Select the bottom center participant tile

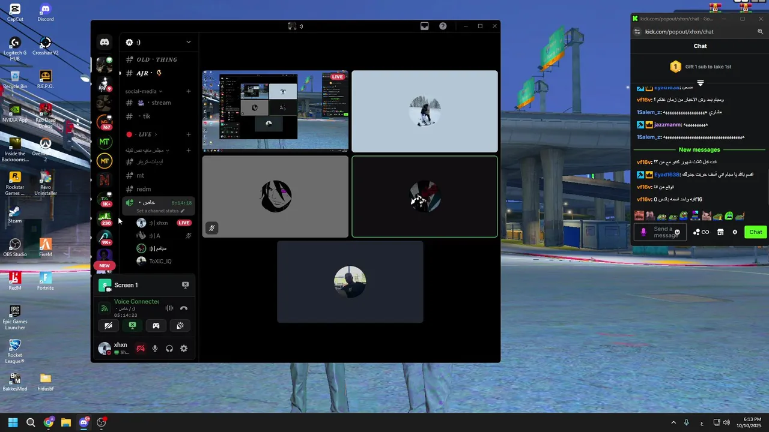[350, 282]
